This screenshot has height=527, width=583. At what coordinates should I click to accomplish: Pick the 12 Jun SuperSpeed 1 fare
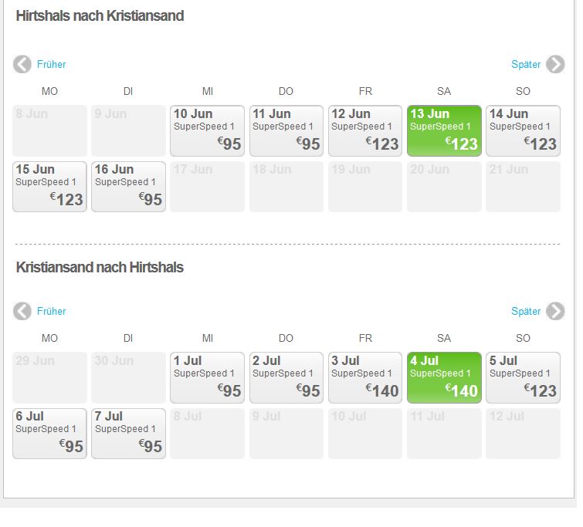[x=365, y=131]
